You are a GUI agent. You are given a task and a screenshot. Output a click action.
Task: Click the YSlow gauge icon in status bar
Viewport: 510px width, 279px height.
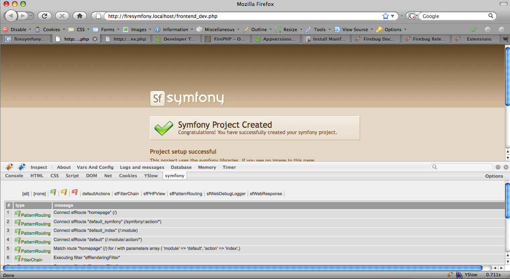pos(459,275)
